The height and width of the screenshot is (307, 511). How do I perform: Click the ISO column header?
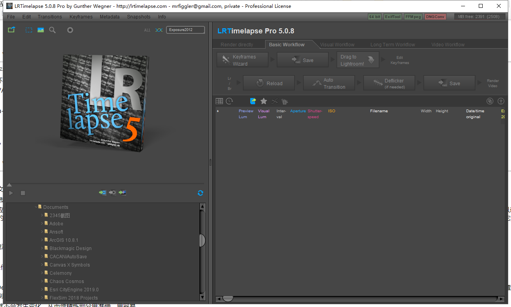click(x=332, y=111)
